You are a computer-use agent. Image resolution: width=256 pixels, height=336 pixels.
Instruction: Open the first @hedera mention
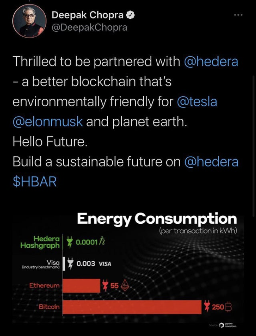211,62
